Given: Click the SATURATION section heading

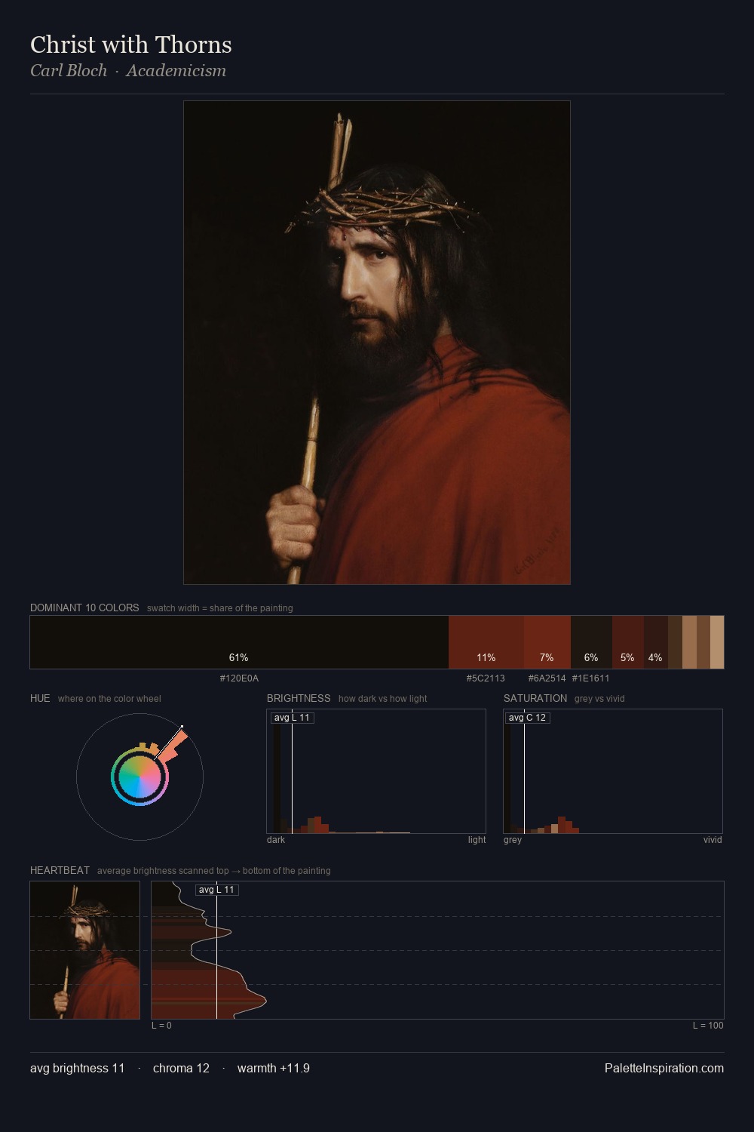Looking at the screenshot, I should (x=535, y=698).
